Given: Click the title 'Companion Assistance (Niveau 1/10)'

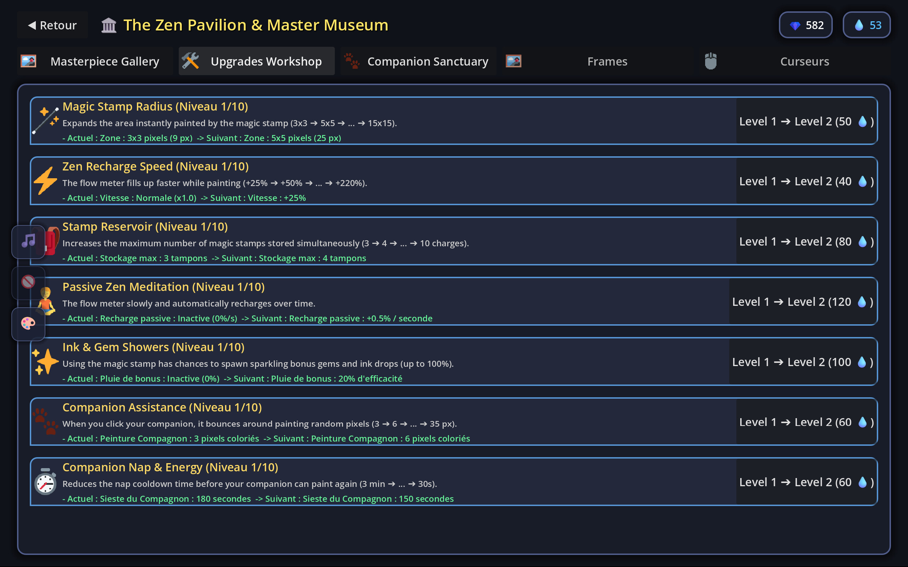Looking at the screenshot, I should pyautogui.click(x=162, y=407).
